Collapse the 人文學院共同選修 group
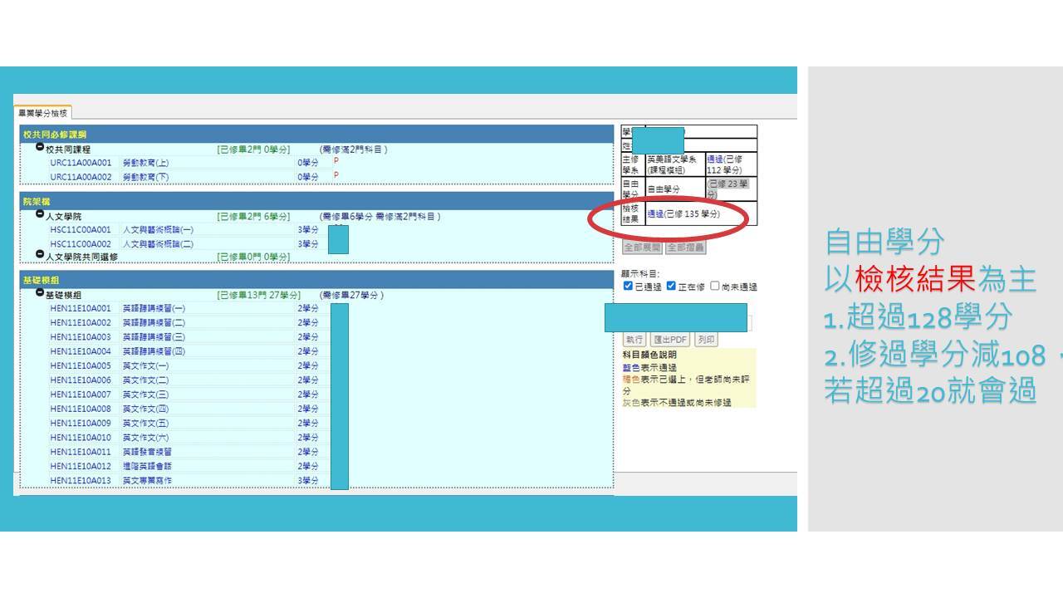The image size is (1063, 598). coord(40,254)
